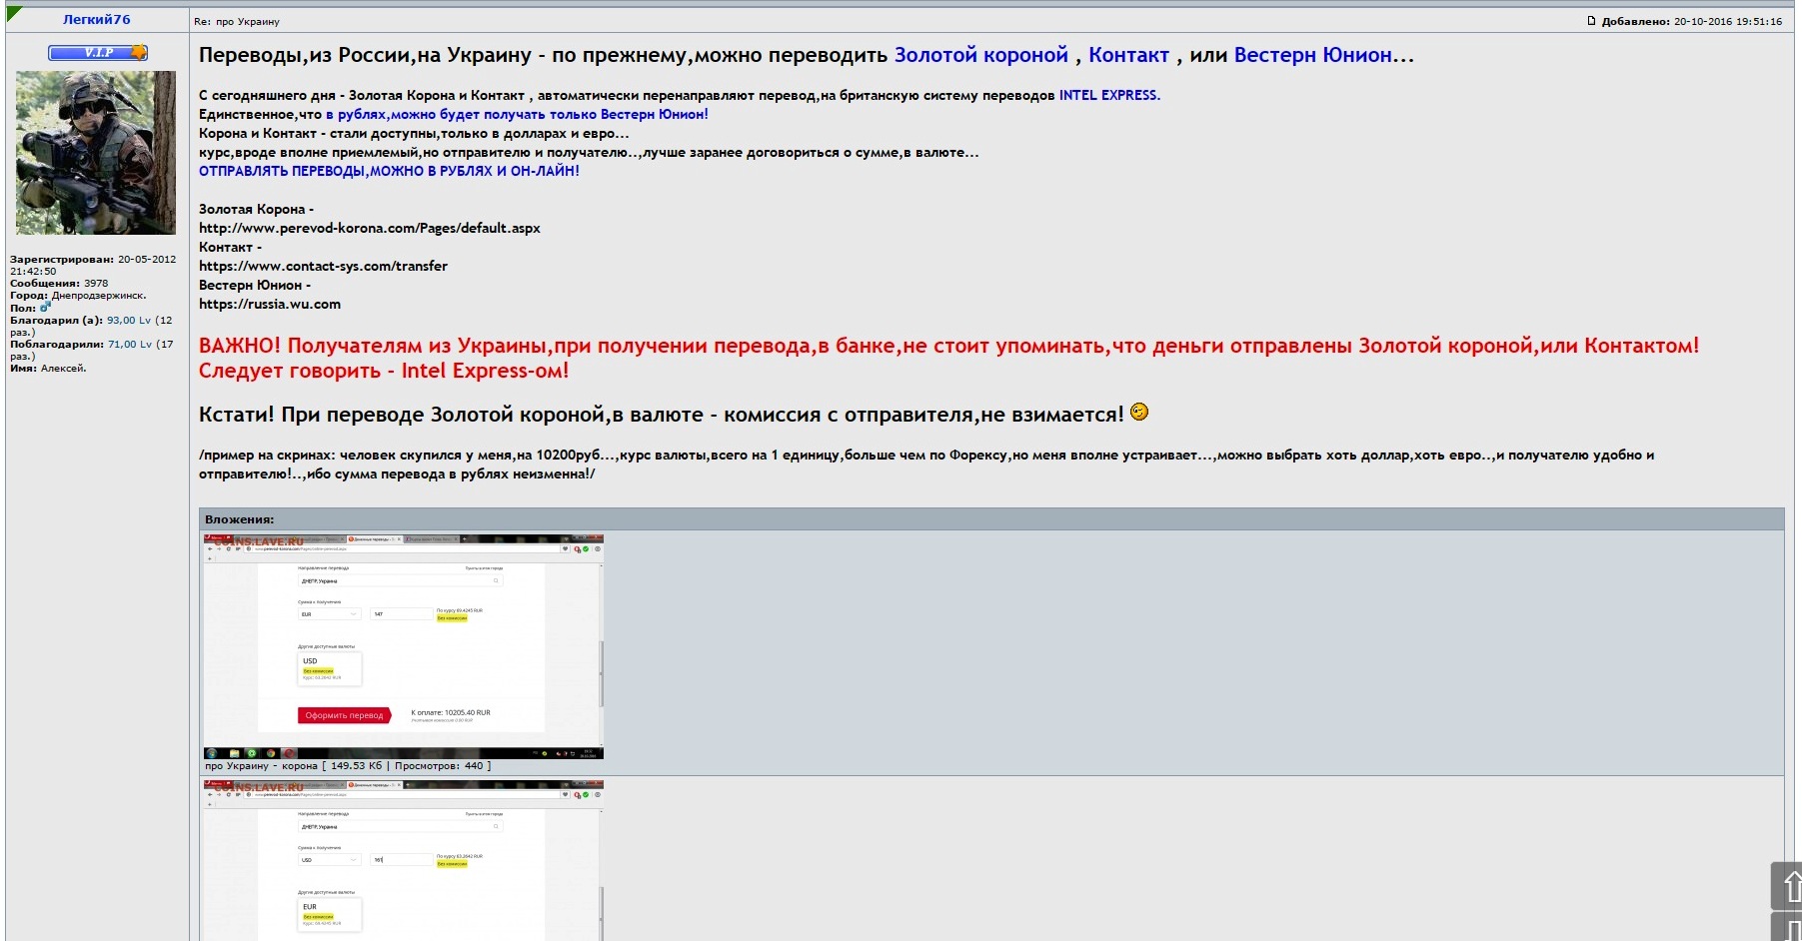
Task: Click the blue INTEL EXPRESS text
Action: pyautogui.click(x=1109, y=95)
